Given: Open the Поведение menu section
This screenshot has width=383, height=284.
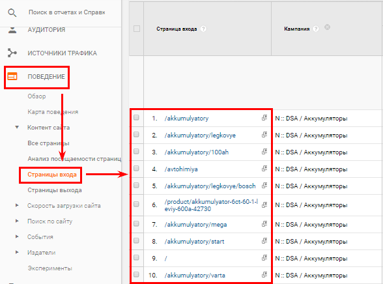Looking at the screenshot, I should pos(46,77).
